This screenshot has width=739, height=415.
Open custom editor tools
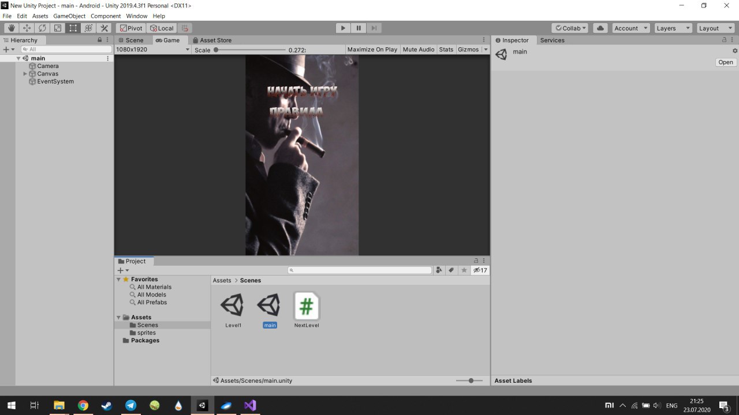click(104, 28)
